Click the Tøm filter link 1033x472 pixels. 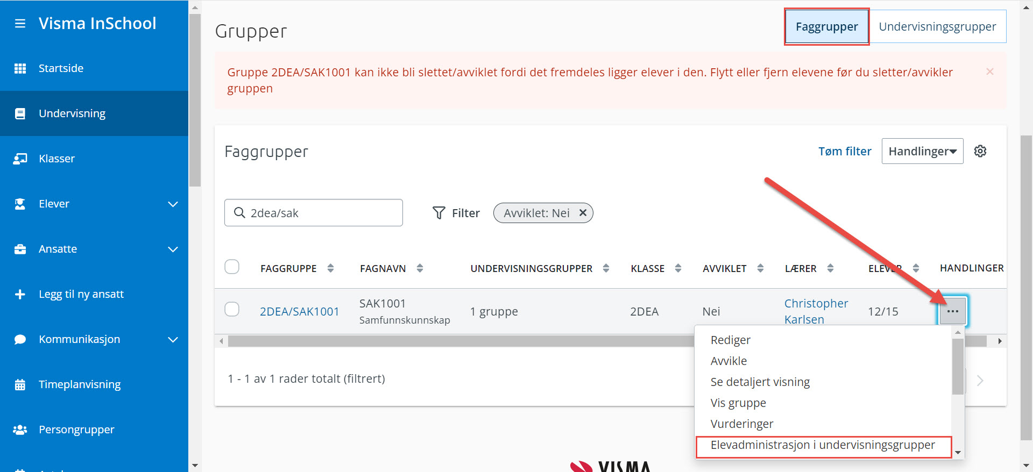845,152
